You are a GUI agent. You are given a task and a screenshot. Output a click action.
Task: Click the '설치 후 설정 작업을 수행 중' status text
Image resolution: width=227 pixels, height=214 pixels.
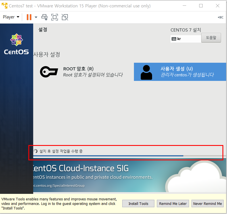(61, 151)
